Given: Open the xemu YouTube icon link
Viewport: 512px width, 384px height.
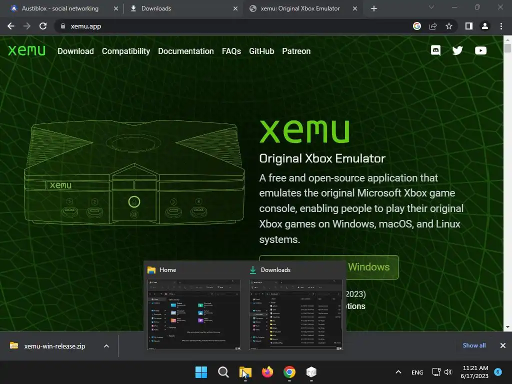Looking at the screenshot, I should 480,50.
